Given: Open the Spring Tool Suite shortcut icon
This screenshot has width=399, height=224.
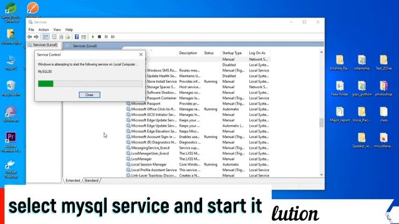Looking at the screenshot, I should pos(11,12).
